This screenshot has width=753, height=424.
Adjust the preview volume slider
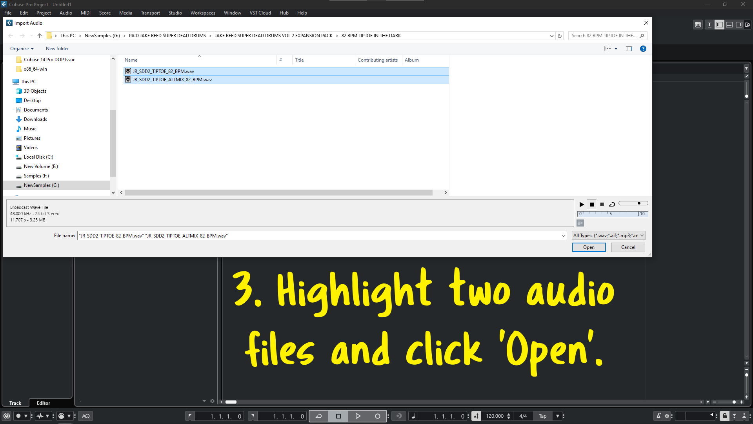(x=639, y=203)
